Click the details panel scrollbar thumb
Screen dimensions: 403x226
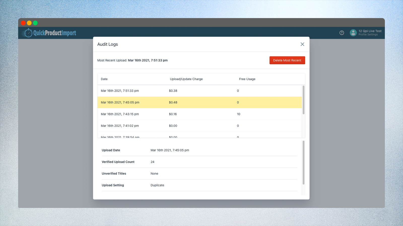(x=304, y=163)
